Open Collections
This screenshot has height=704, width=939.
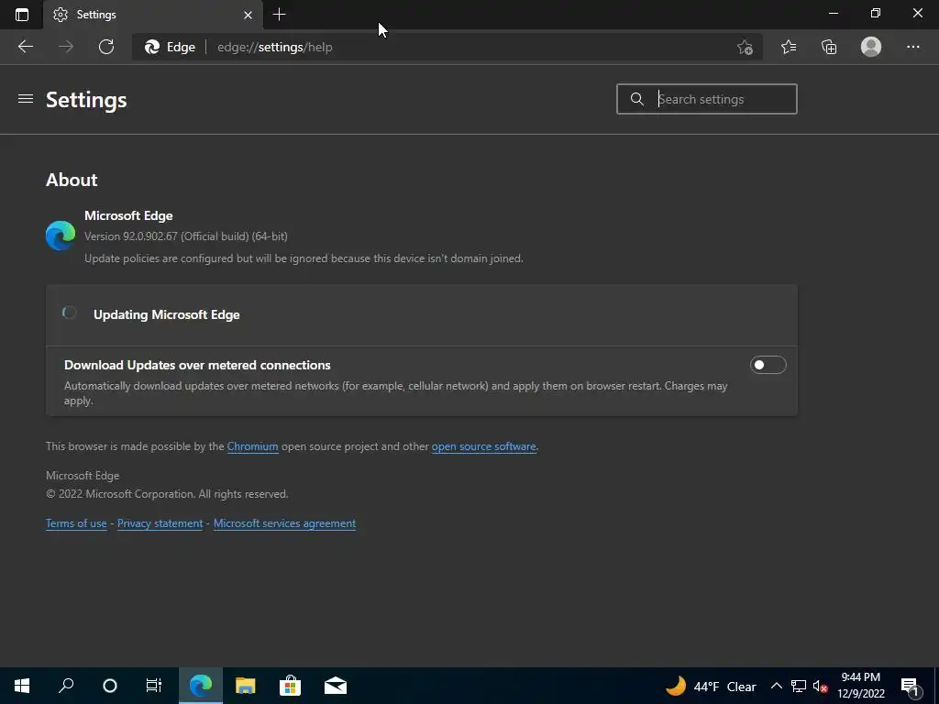point(829,47)
